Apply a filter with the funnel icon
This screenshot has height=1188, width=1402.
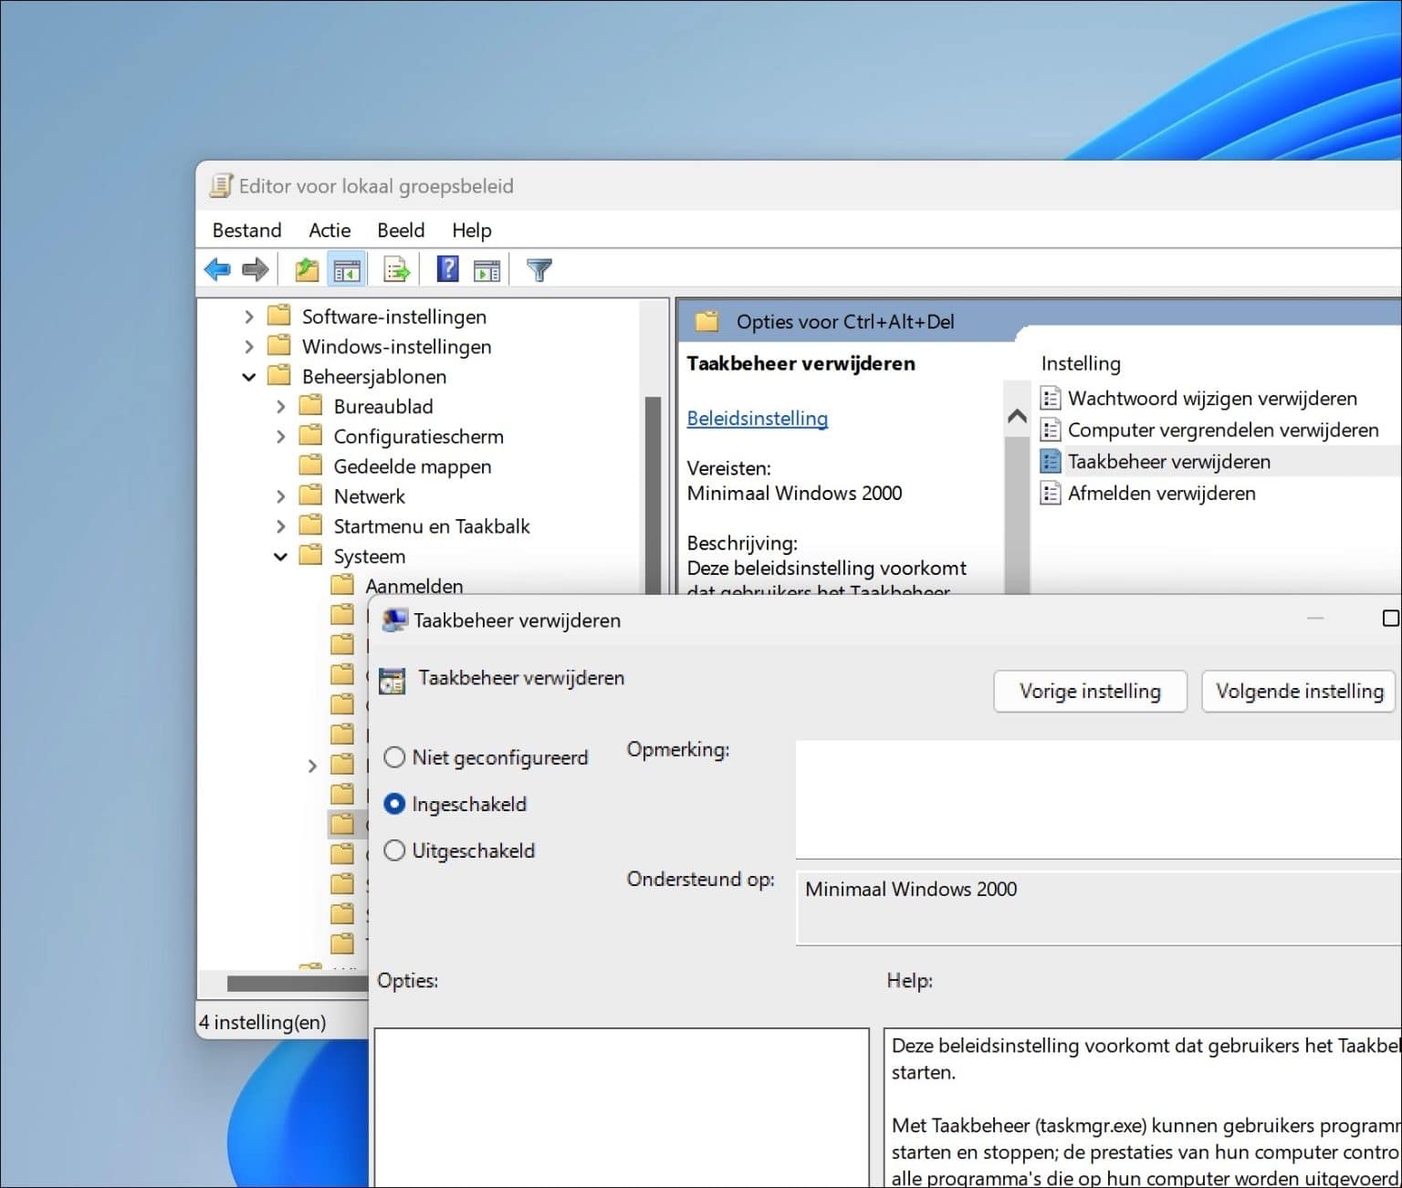[x=539, y=268]
